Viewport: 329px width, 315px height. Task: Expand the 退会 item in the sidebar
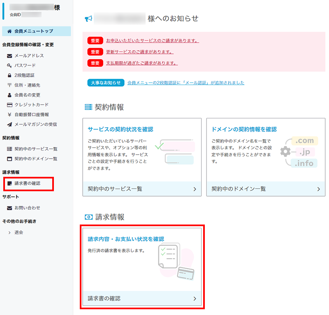click(x=16, y=232)
